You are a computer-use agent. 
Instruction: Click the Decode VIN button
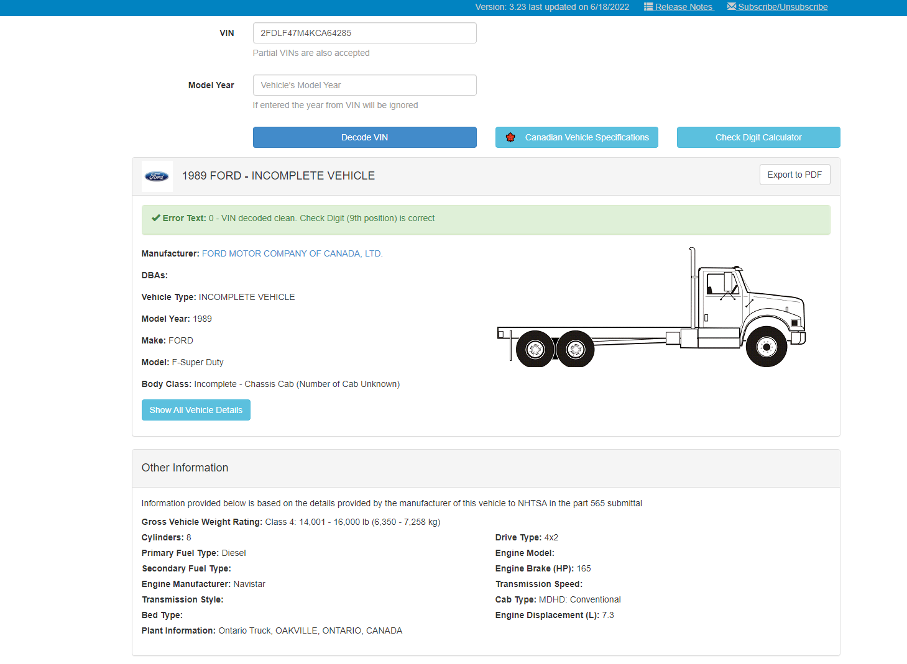click(x=364, y=137)
